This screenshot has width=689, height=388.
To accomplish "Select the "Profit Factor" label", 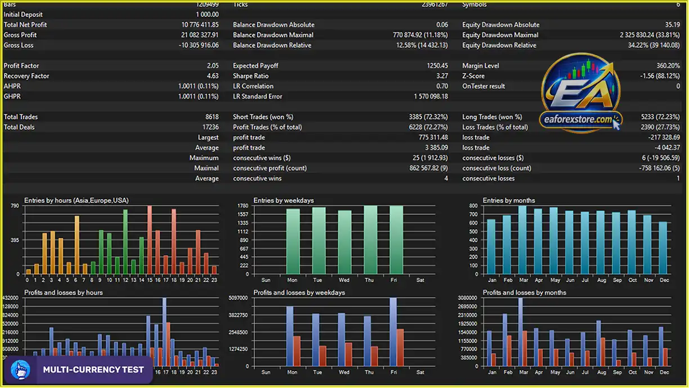I will coord(21,66).
